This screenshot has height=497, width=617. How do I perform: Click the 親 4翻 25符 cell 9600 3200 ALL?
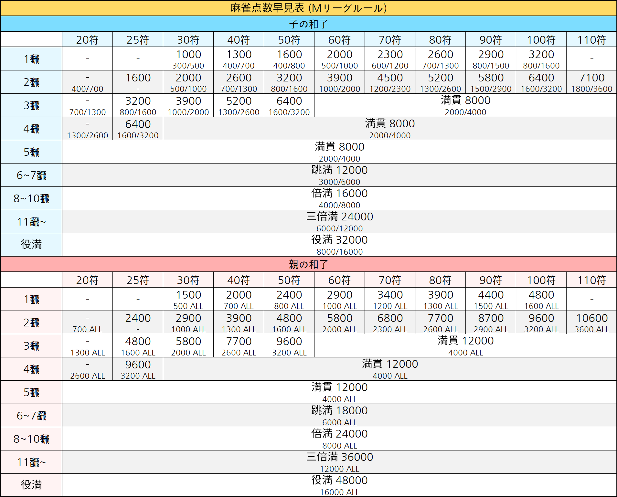138,369
